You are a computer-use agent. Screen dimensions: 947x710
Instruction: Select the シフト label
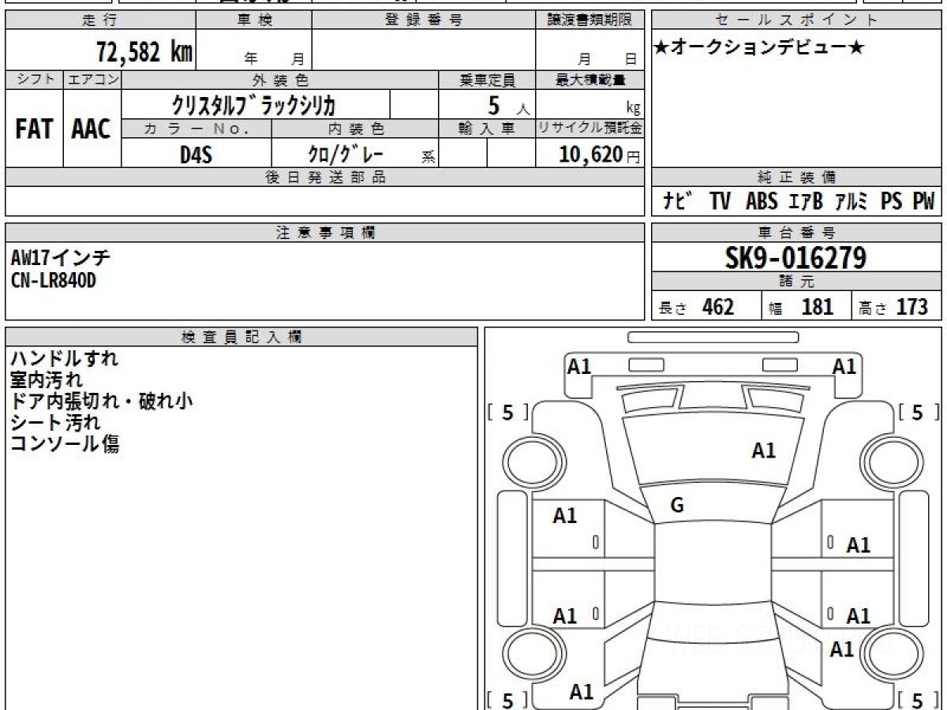point(35,80)
